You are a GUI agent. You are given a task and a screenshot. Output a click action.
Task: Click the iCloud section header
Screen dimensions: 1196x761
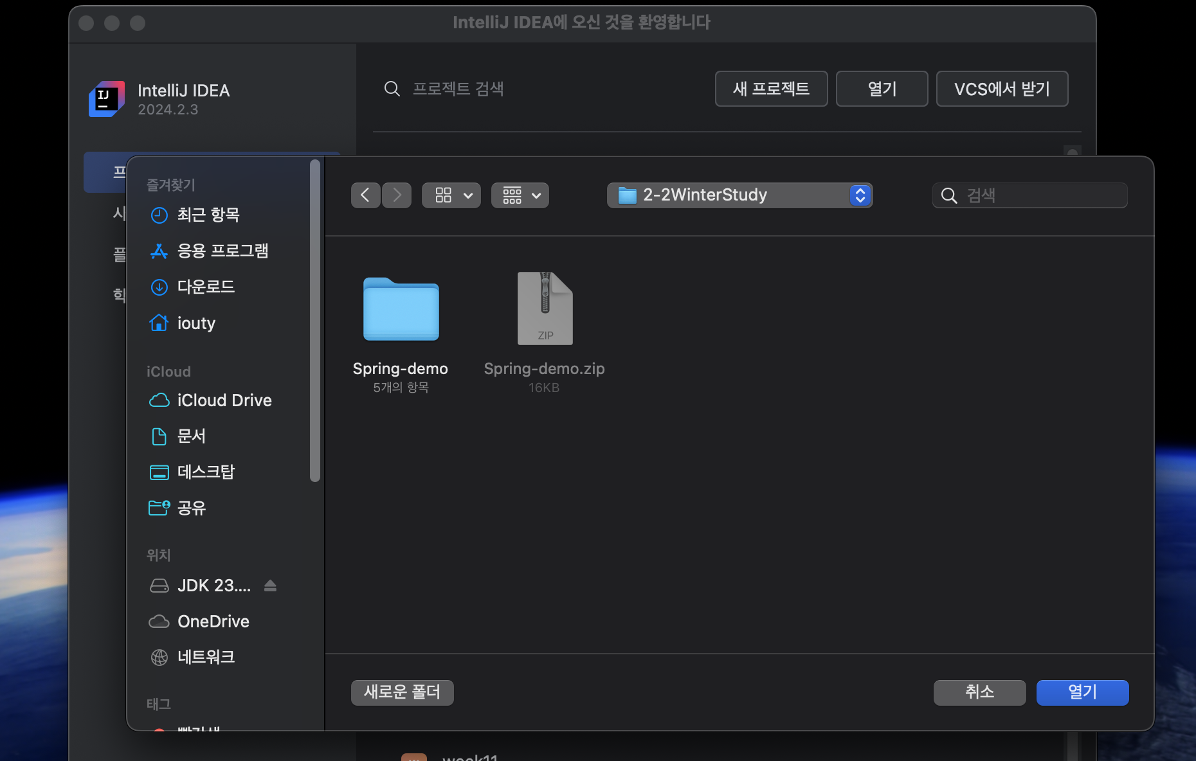[168, 372]
